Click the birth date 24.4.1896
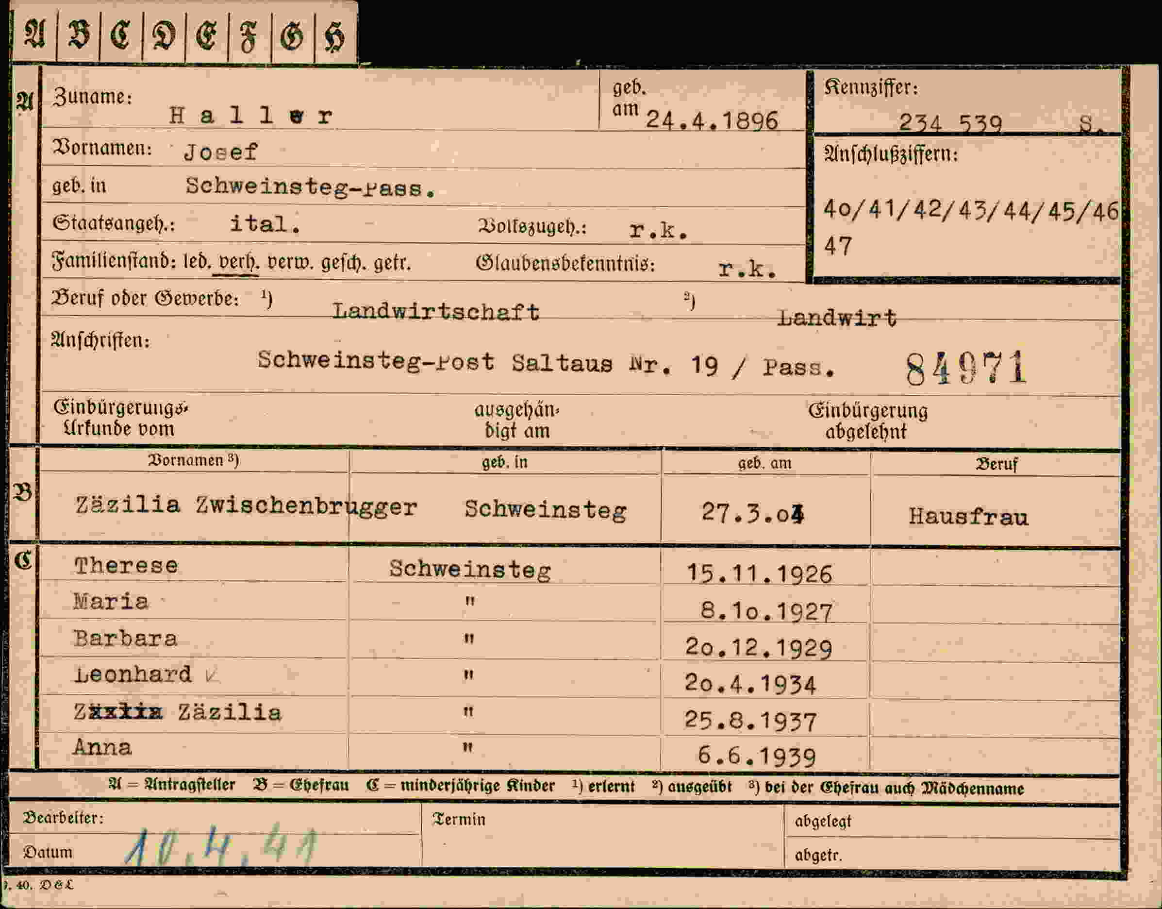The width and height of the screenshot is (1162, 909). coord(712,120)
